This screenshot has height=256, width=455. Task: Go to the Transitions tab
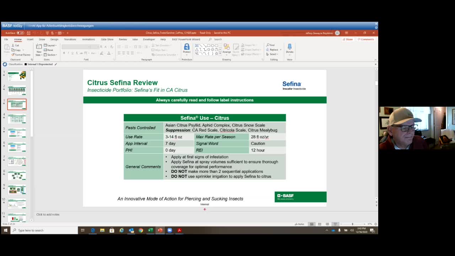pos(70,39)
